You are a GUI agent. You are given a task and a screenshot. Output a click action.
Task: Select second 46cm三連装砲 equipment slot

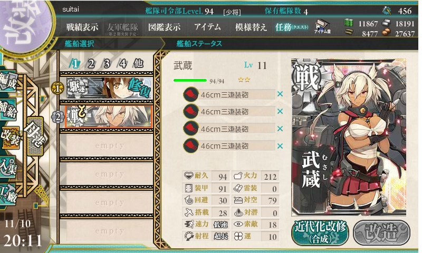pyautogui.click(x=229, y=112)
